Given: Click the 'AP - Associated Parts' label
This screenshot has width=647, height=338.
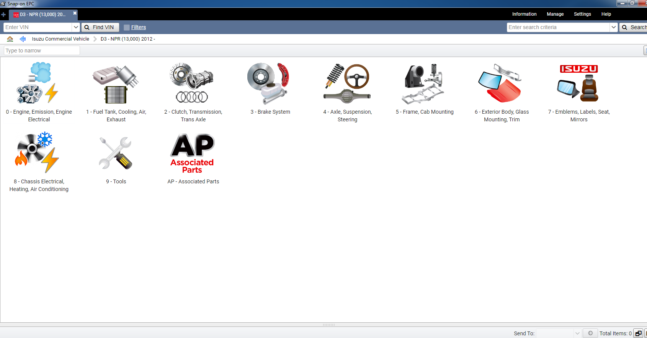Looking at the screenshot, I should (x=193, y=181).
